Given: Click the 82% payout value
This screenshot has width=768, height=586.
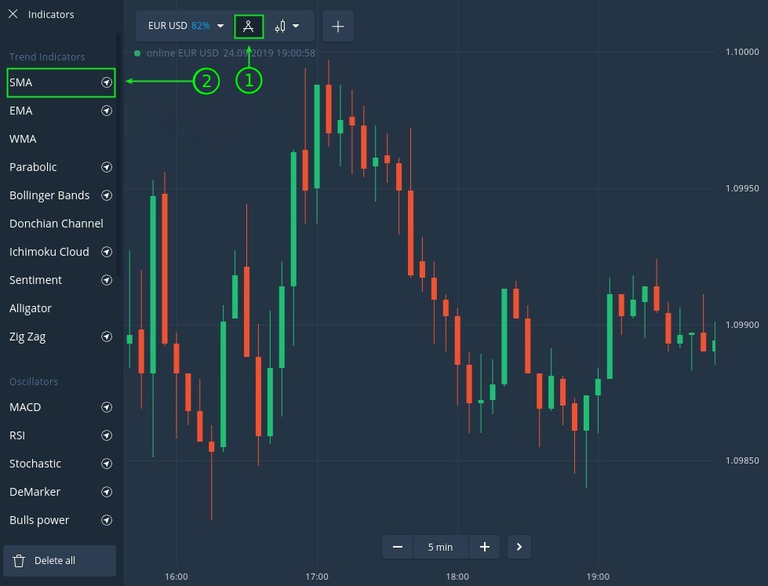Looking at the screenshot, I should pyautogui.click(x=201, y=26).
